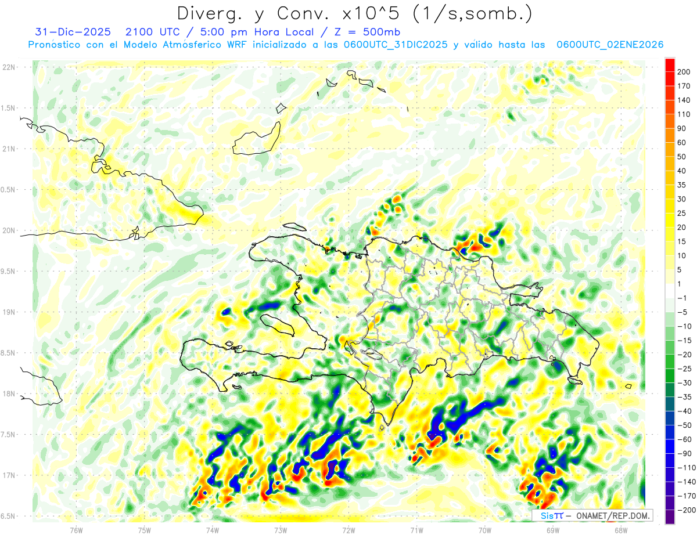697x538 pixels.
Task: Click the colorbar value "110" on the positive side
Action: [x=684, y=114]
